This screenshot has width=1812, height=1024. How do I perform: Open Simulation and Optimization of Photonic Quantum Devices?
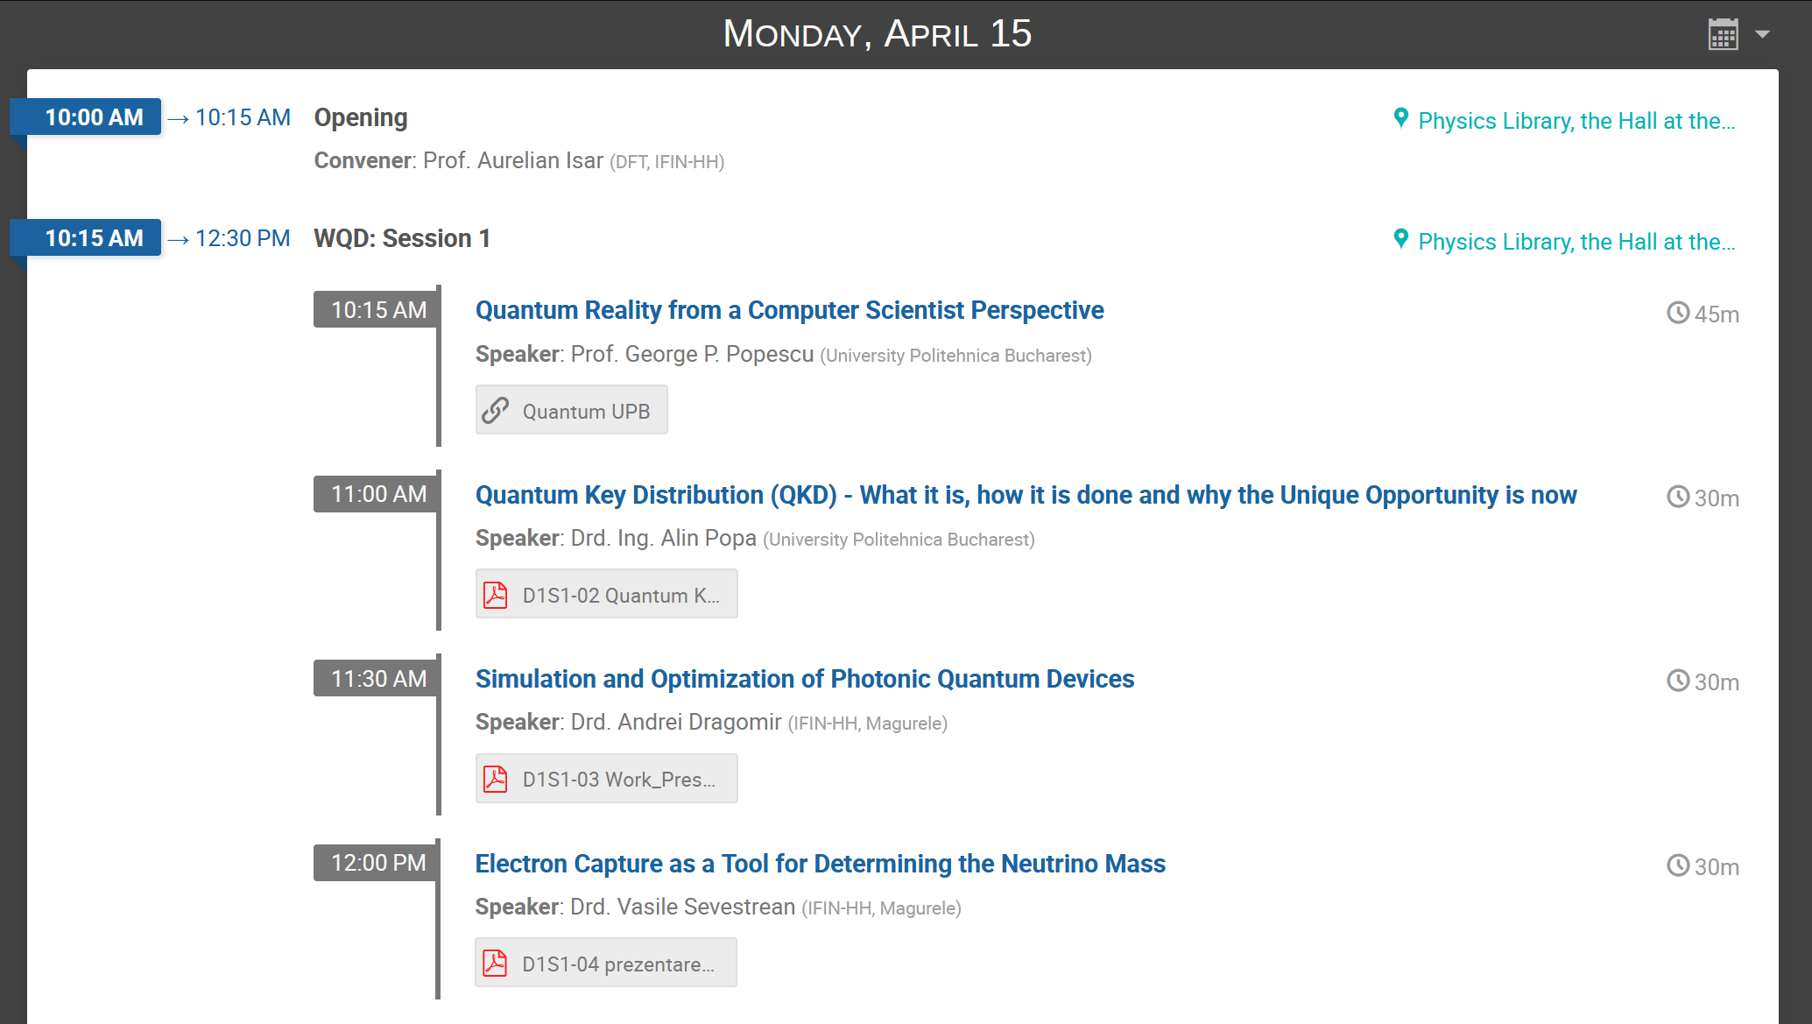(805, 679)
